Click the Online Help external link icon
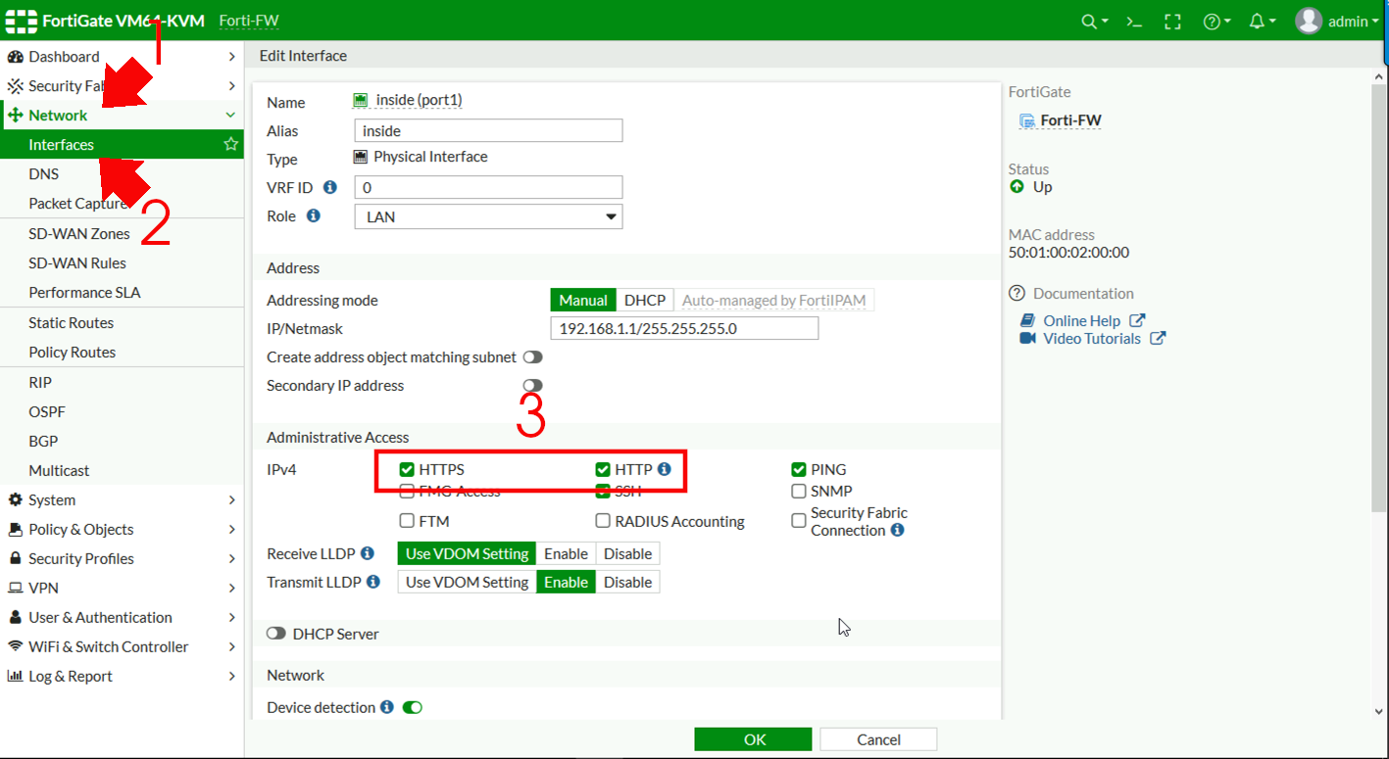This screenshot has height=759, width=1389. (x=1137, y=320)
